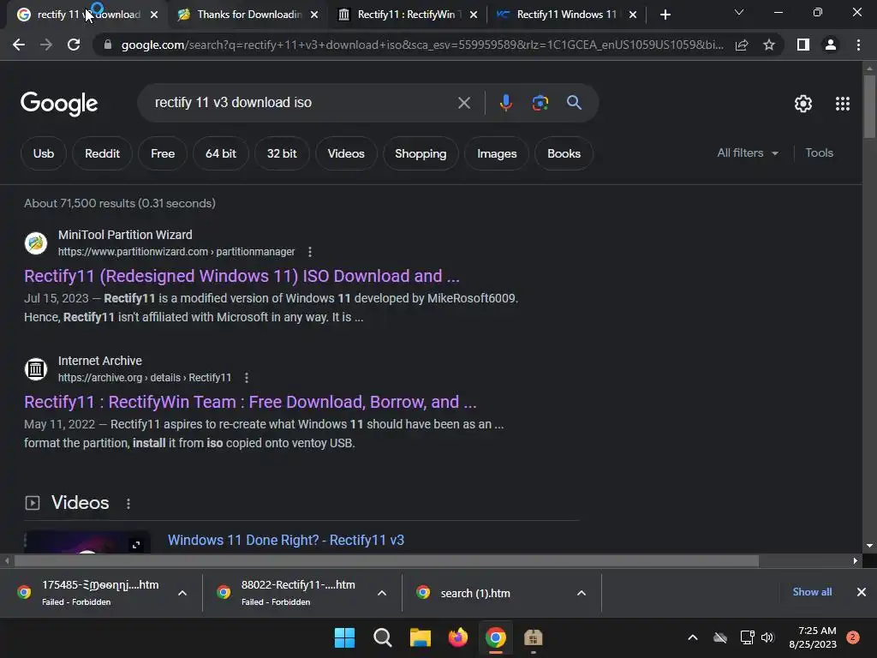877x658 pixels.
Task: Show hidden system tray icons
Action: click(x=692, y=637)
